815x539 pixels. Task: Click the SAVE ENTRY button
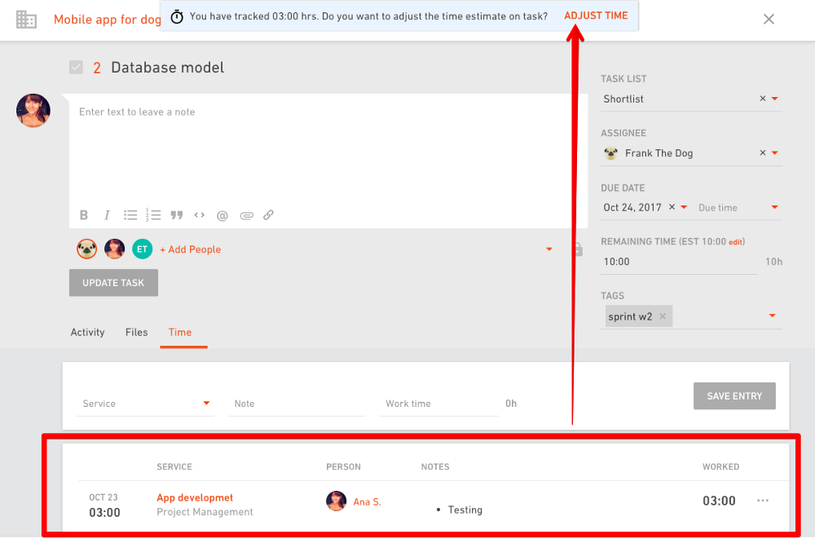(x=734, y=396)
